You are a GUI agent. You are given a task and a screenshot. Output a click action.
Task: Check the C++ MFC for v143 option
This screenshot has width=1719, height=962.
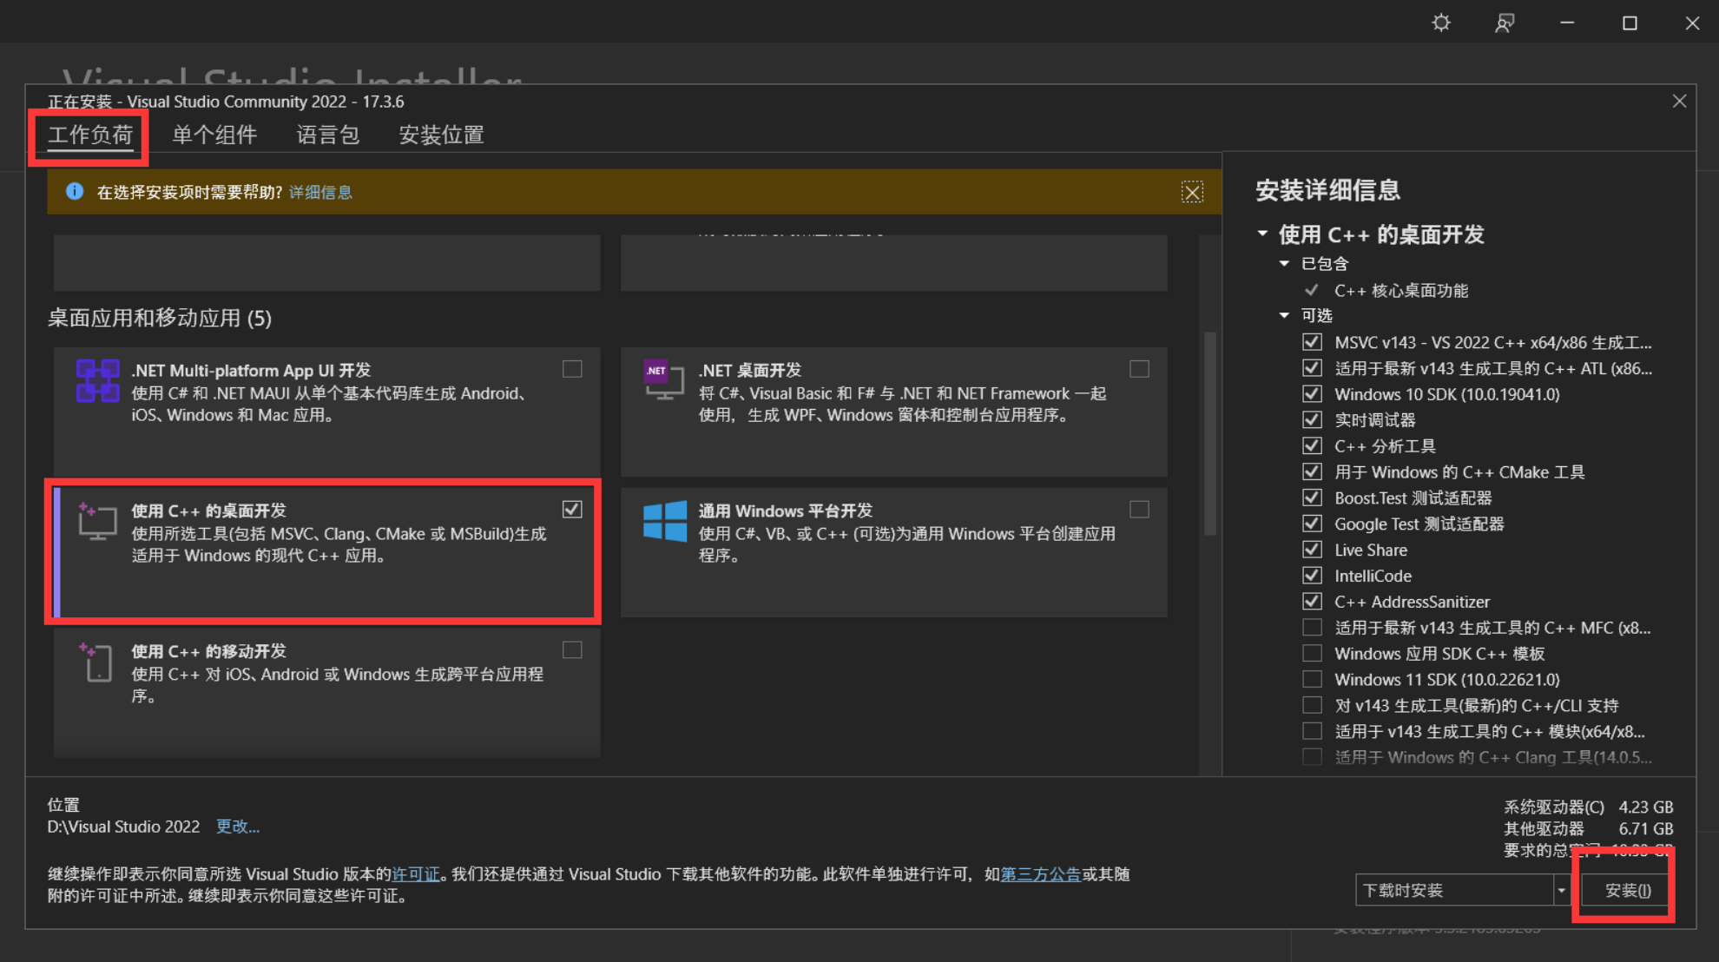pyautogui.click(x=1312, y=628)
